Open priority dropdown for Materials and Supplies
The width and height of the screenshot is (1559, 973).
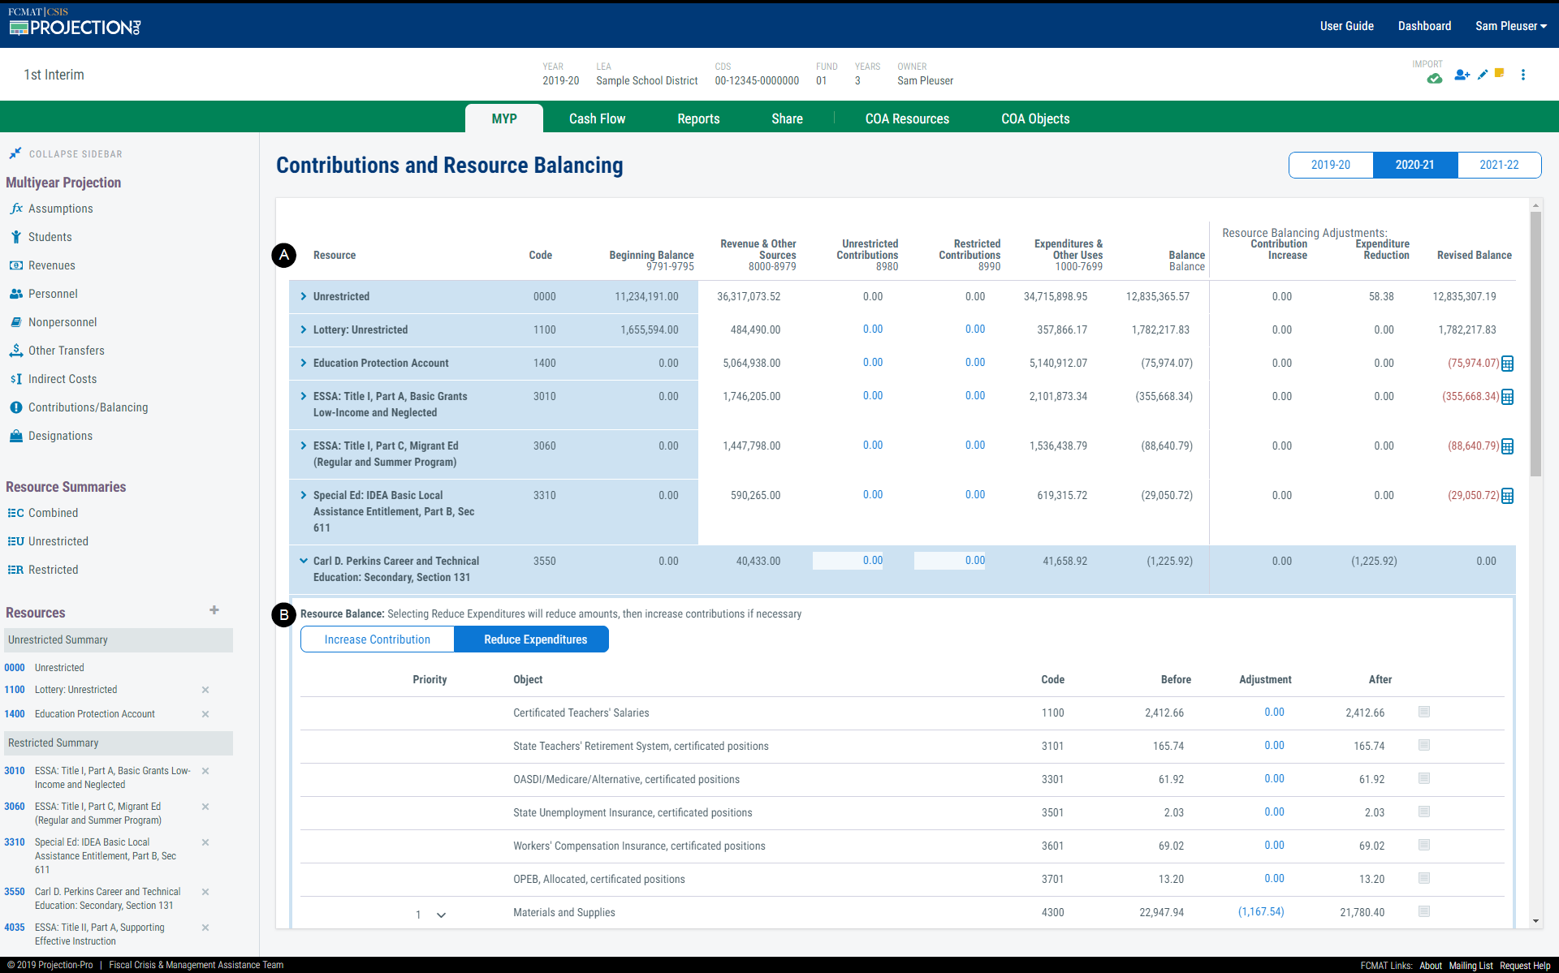(442, 915)
